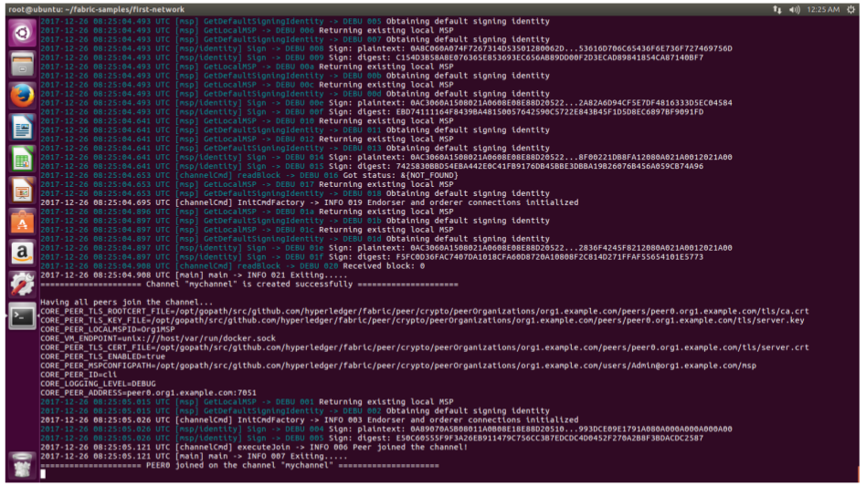Click the CORE_PEER_ADDRESS=peer0.org1.example.com:7051 line
This screenshot has width=866, height=486.
click(x=148, y=393)
